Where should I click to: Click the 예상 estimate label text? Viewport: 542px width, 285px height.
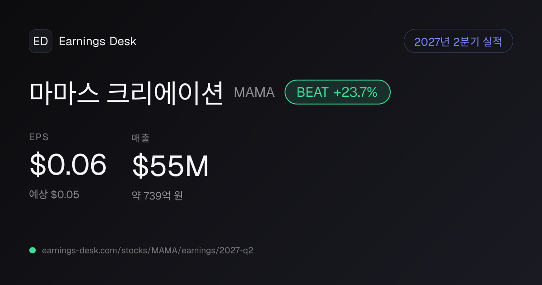coord(38,195)
